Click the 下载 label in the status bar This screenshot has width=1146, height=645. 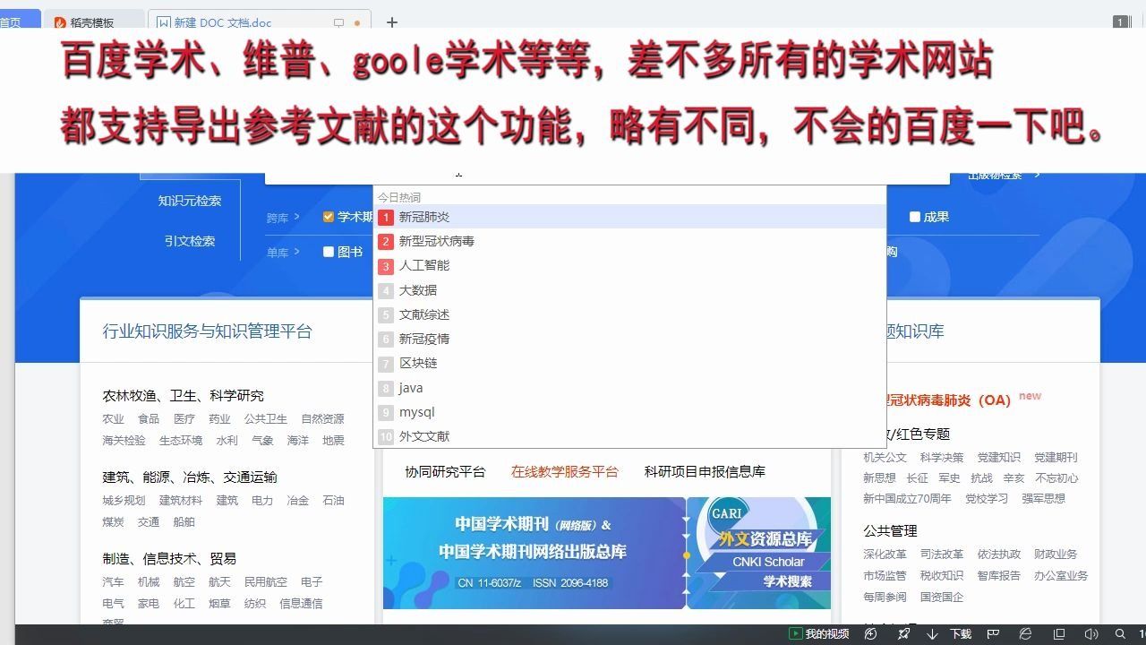961,634
